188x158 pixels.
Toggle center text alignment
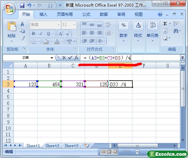click(92, 33)
